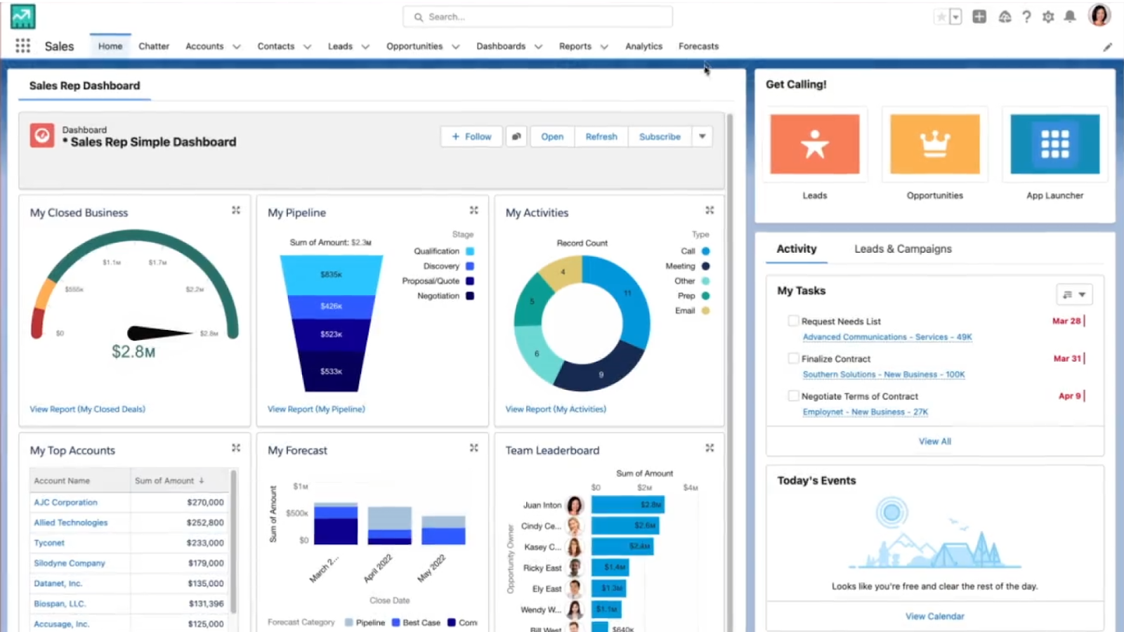The width and height of the screenshot is (1124, 632).
Task: Open the setup gear icon
Action: [x=1048, y=17]
